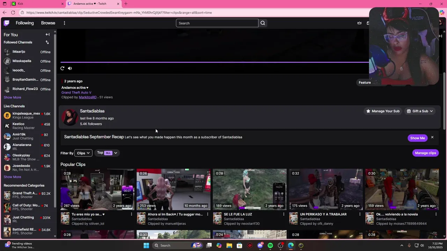
Task: Seek on the clip progress bar
Action: point(215,62)
